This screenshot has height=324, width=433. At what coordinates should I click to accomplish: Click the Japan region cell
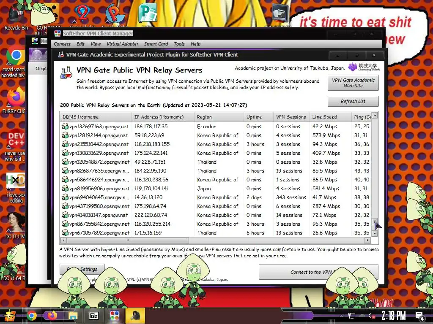204,189
